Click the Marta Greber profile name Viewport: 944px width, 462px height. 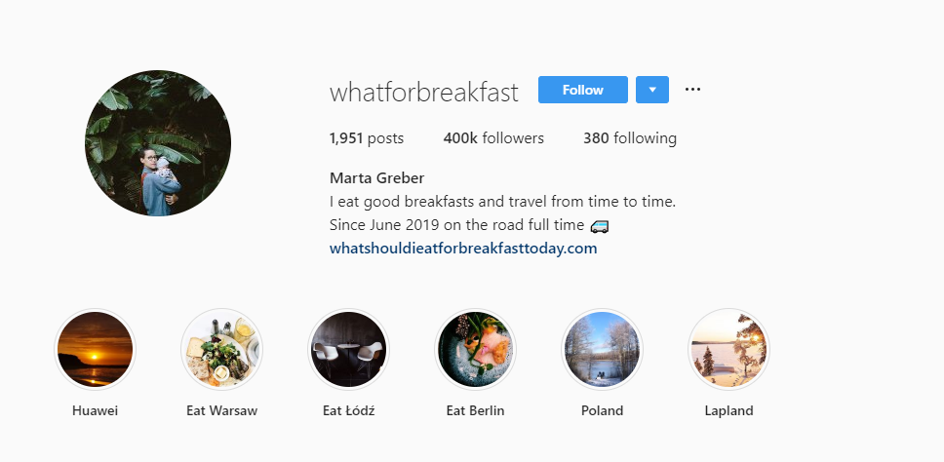(x=376, y=177)
